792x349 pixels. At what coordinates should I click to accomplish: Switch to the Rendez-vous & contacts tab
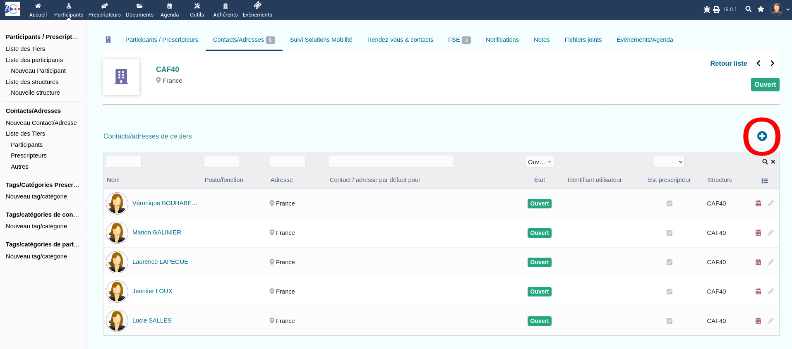click(400, 40)
